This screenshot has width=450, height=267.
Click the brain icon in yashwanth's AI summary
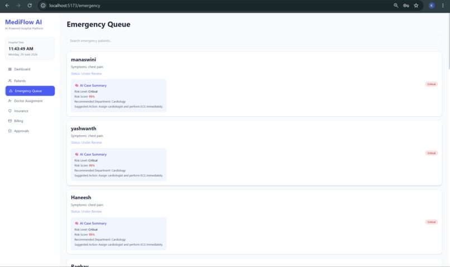76,154
